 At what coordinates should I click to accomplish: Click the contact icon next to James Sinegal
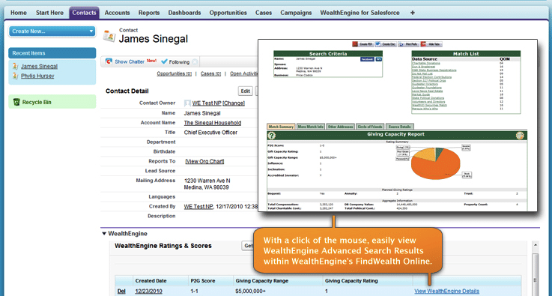(109, 37)
